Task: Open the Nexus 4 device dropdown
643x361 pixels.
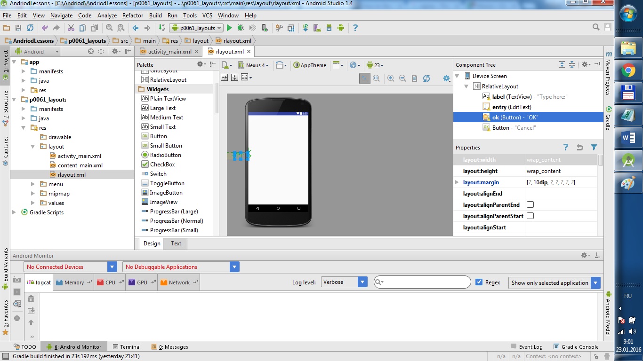Action: 253,65
